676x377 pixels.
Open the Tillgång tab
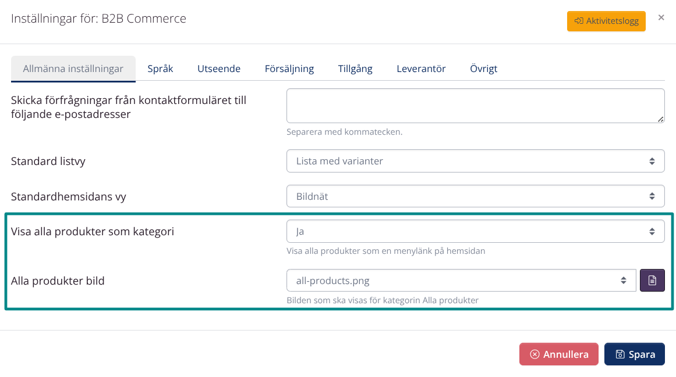coord(355,68)
